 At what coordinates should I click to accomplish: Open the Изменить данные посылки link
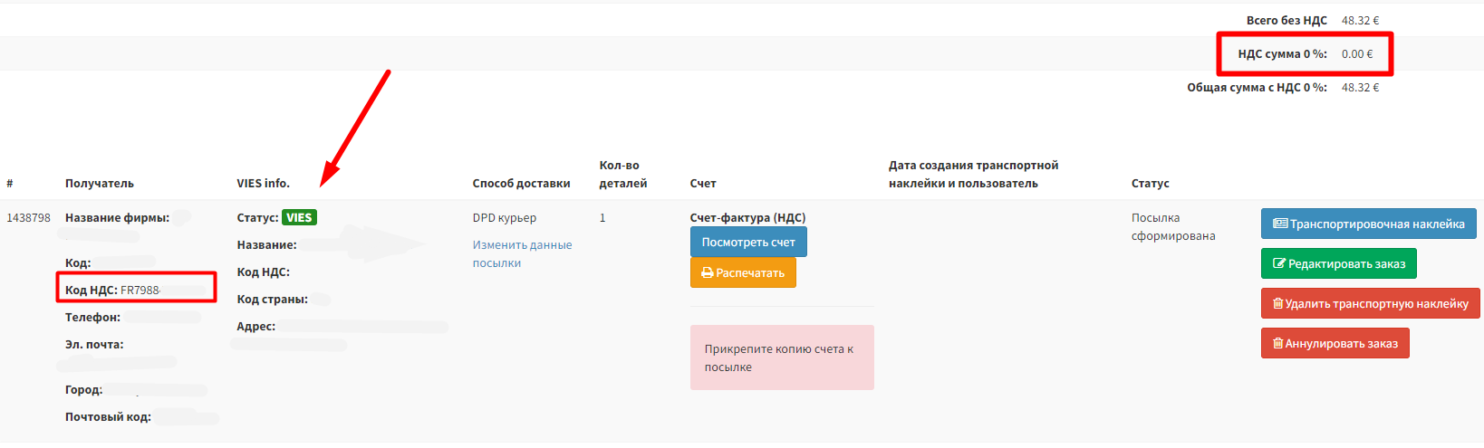point(522,253)
